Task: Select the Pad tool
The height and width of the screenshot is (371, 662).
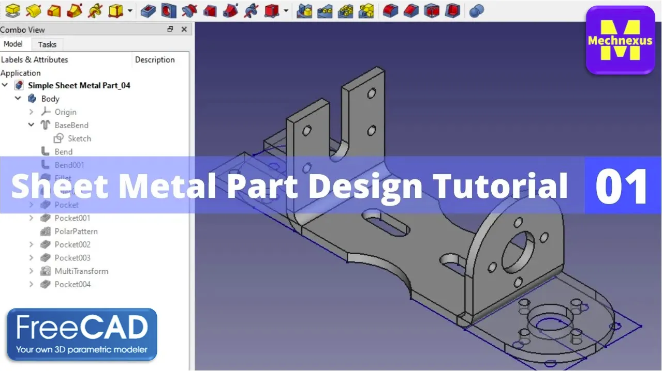Action: [12, 10]
